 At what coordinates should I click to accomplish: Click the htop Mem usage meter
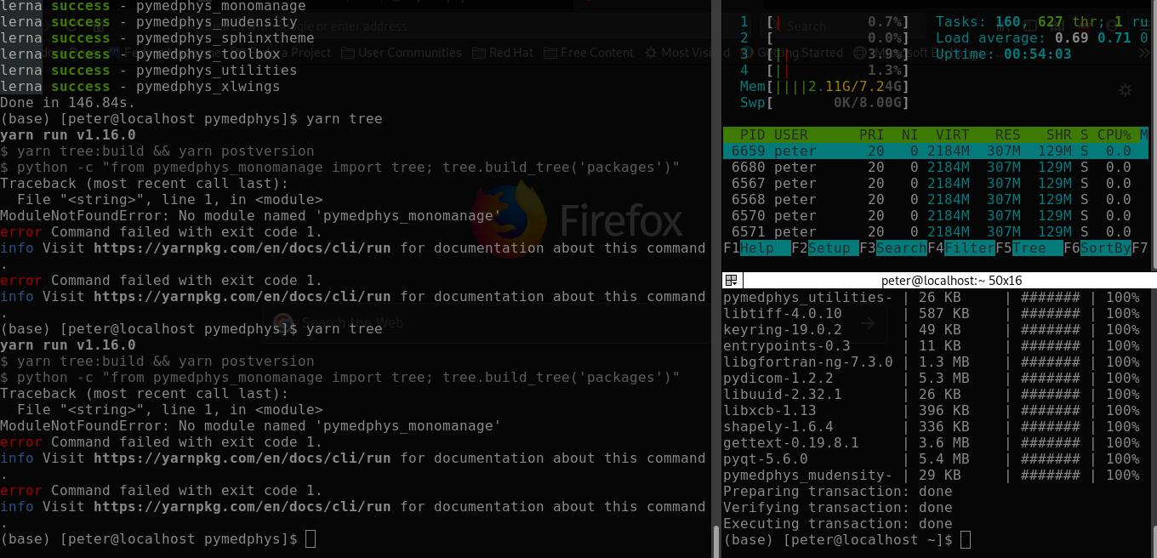click(x=824, y=87)
